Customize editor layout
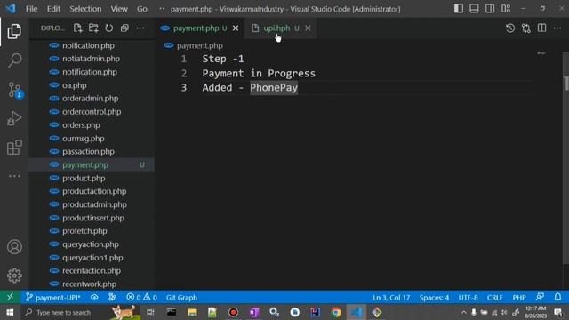This screenshot has width=569, height=320. click(506, 8)
